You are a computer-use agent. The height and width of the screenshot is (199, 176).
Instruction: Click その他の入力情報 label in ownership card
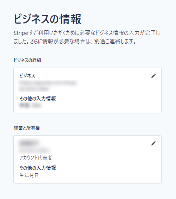click(38, 168)
